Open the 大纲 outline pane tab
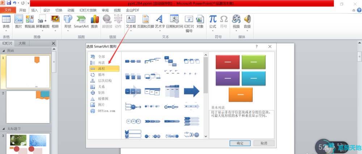 point(22,43)
